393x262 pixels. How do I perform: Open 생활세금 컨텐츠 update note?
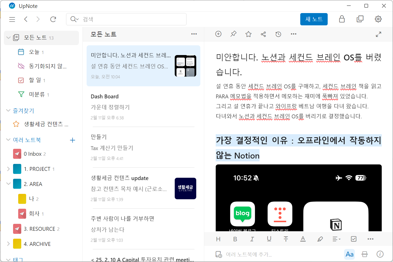143,188
